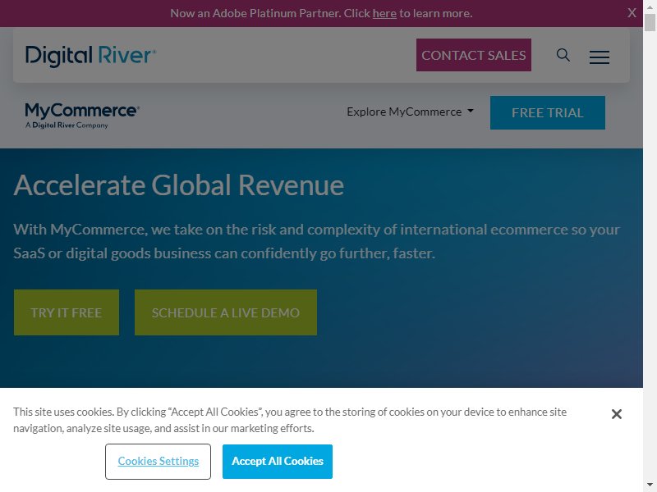Click the vertical scrollbar thumb
The image size is (657, 492).
pos(650,23)
